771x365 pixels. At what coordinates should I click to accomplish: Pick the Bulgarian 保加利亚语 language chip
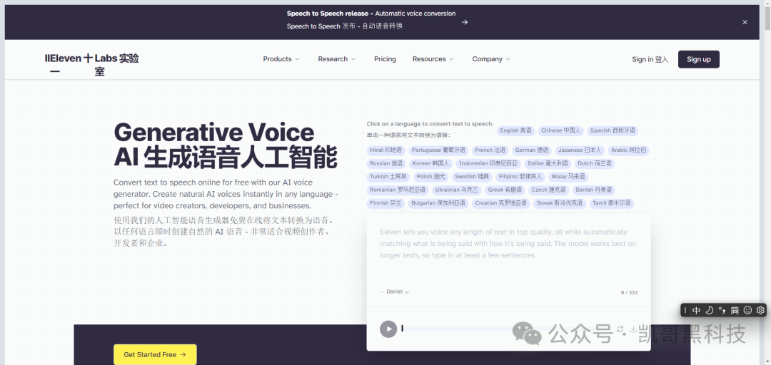(x=438, y=203)
